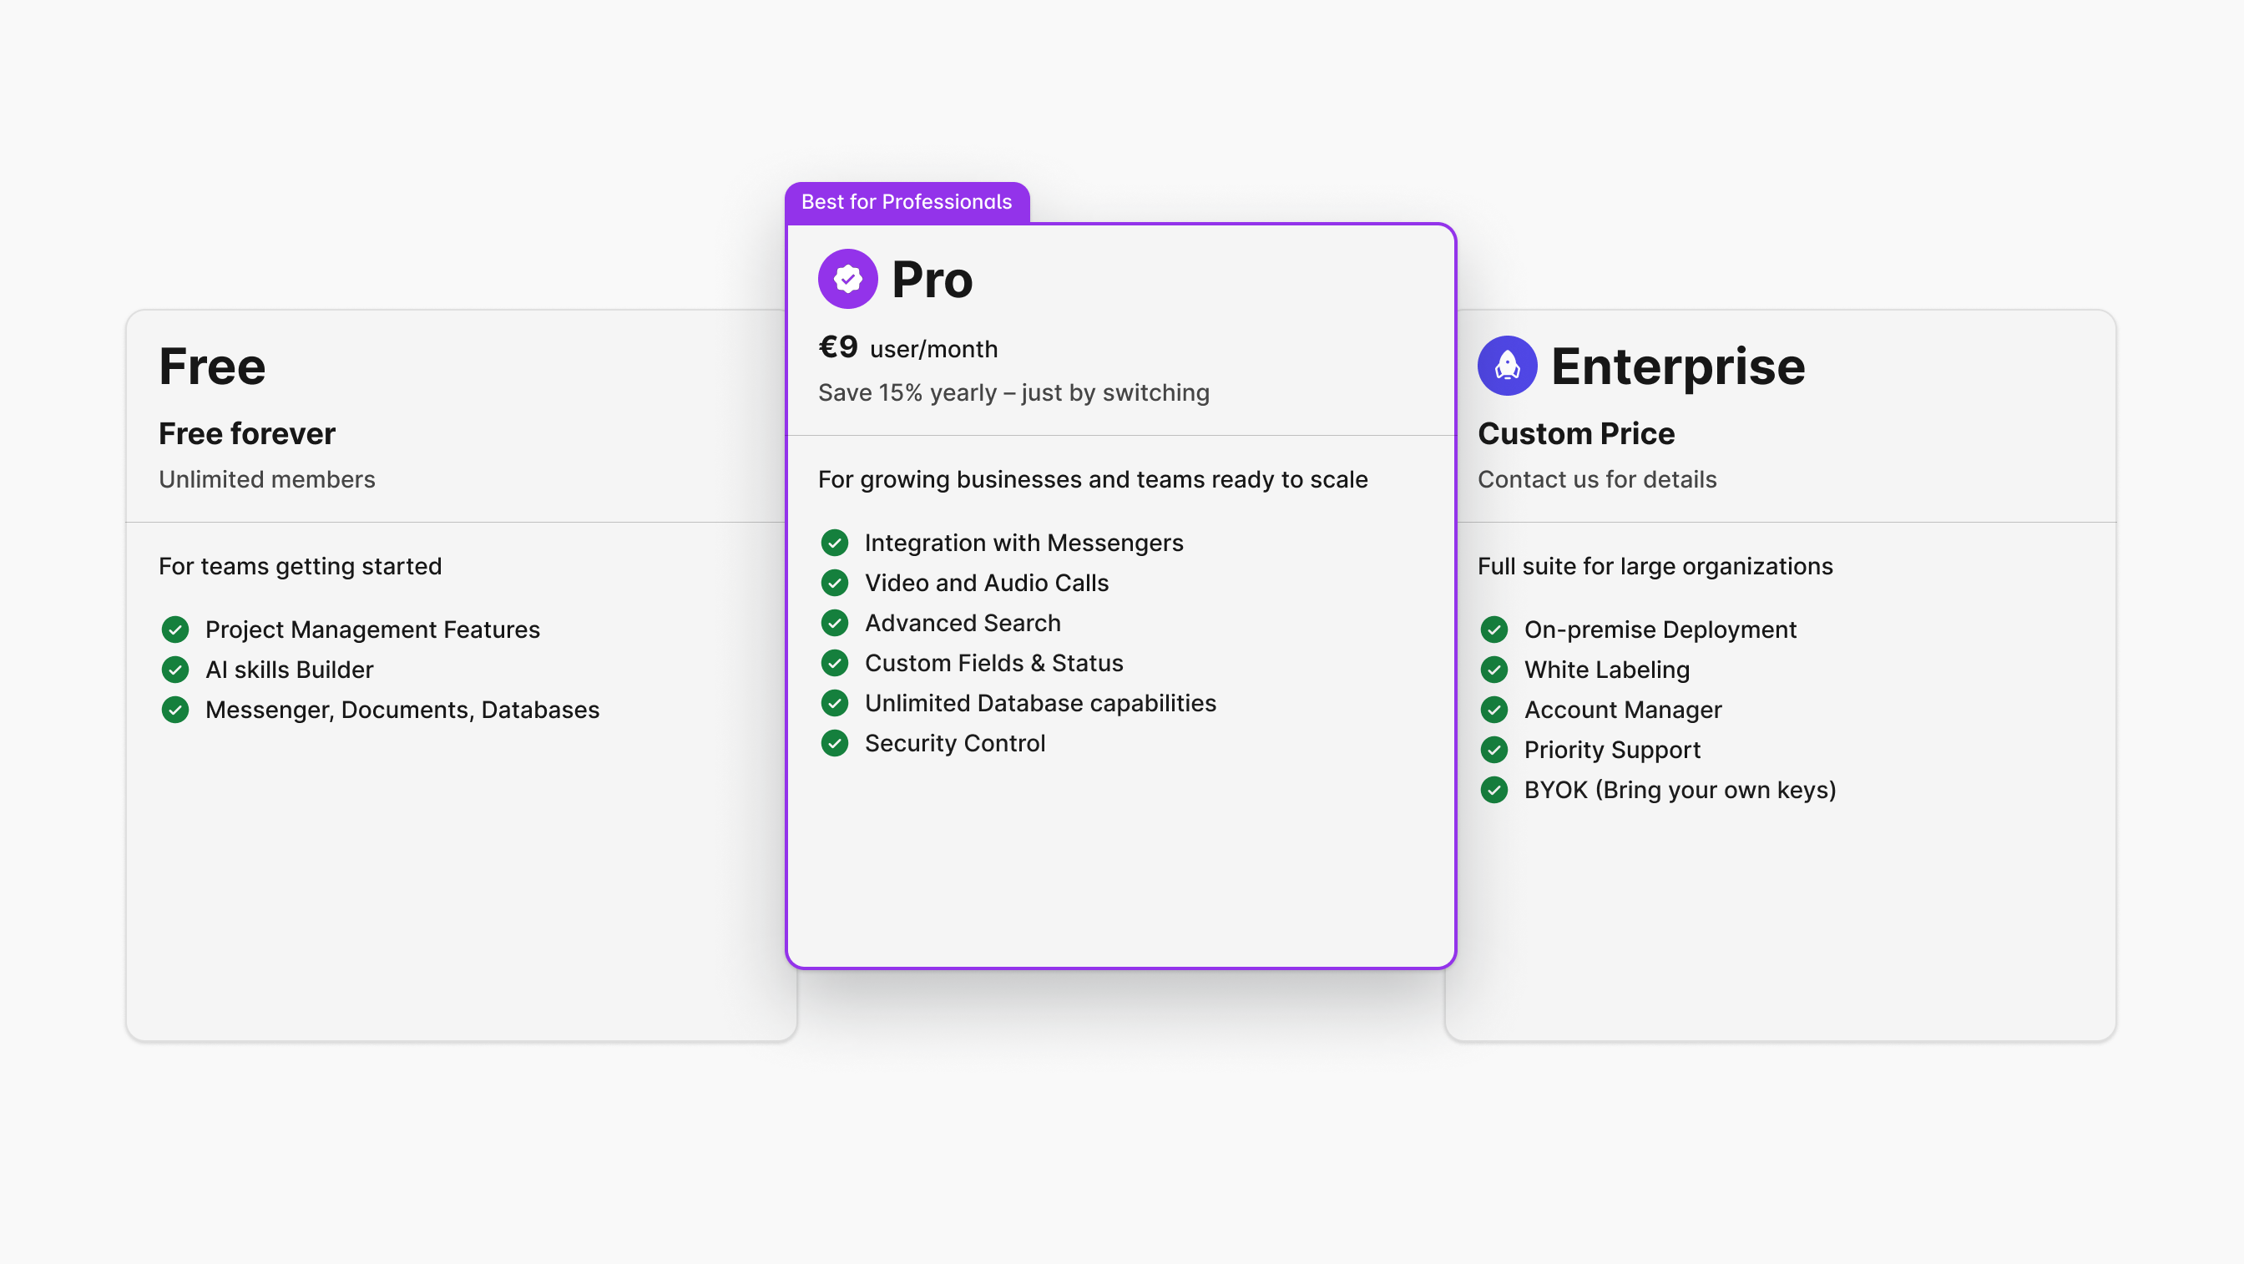Screen dimensions: 2244x1264
Task: Click the Pro plan title
Action: coord(931,280)
